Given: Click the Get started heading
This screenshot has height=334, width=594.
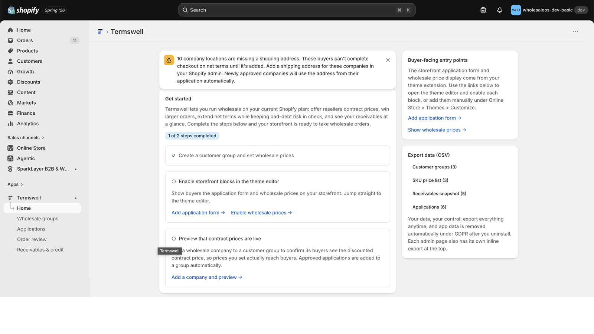Looking at the screenshot, I should 178,99.
